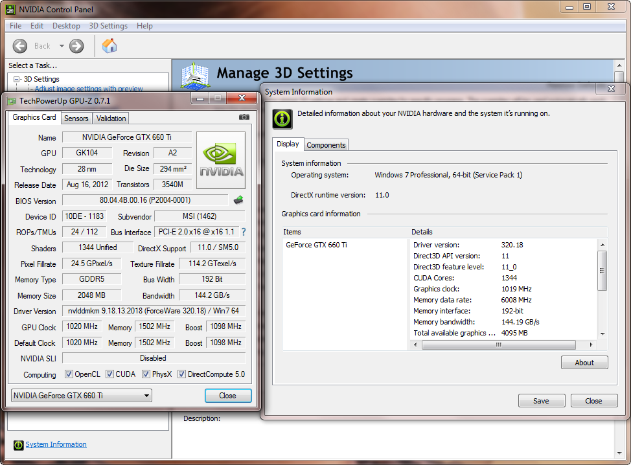631x465 pixels.
Task: Uncheck the PhysX checkbox
Action: (x=146, y=374)
